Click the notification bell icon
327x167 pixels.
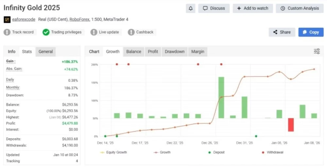[190, 8]
